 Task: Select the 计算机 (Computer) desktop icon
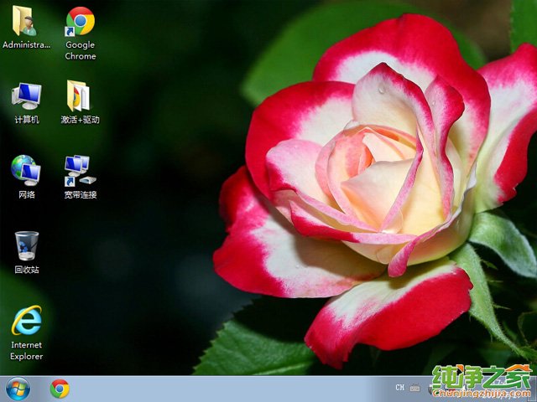(26, 96)
